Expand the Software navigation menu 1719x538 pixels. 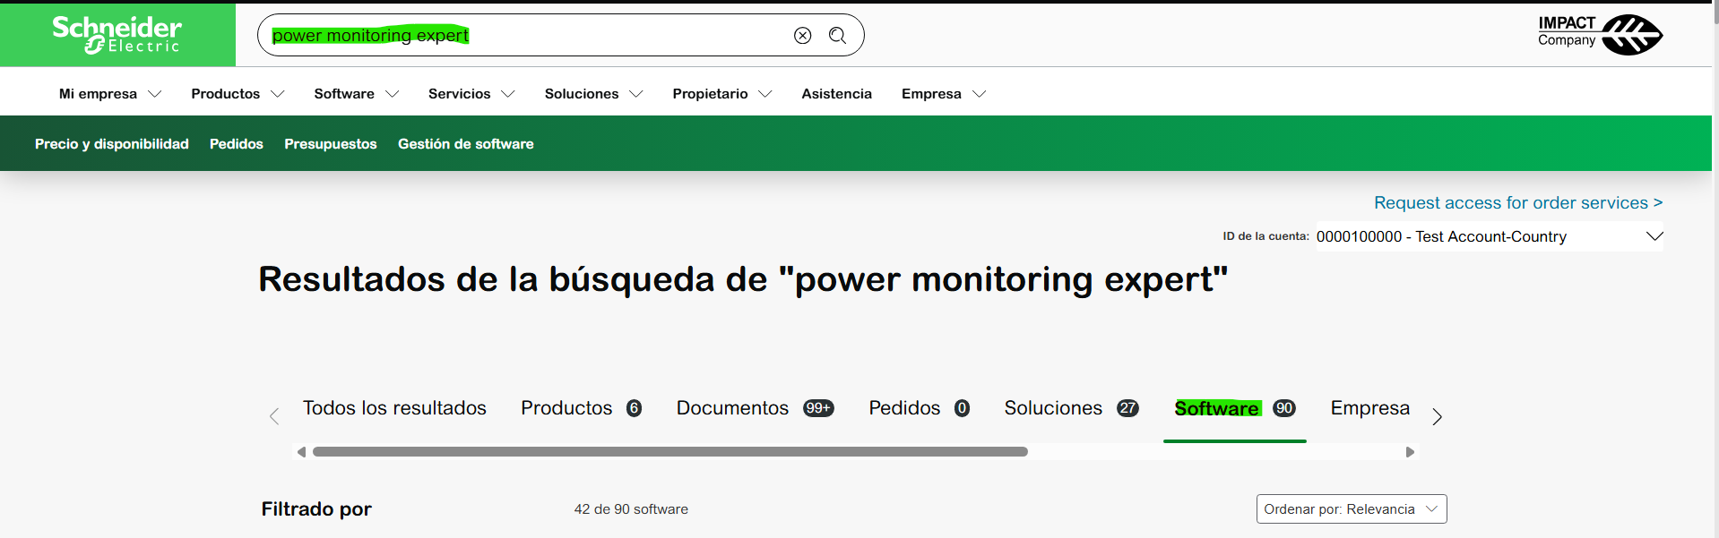(356, 94)
